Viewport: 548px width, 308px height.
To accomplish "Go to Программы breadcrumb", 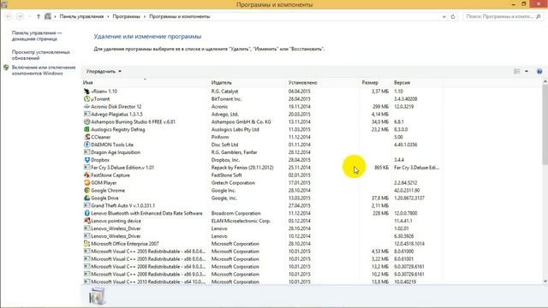I will coord(127,16).
